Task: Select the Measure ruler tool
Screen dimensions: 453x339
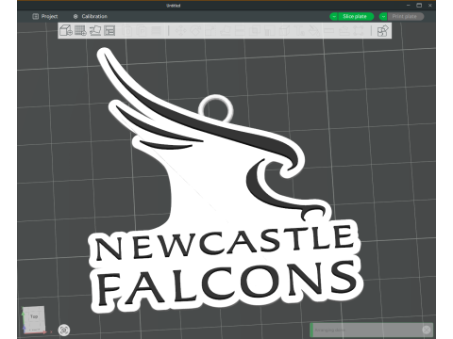Action: [329, 30]
